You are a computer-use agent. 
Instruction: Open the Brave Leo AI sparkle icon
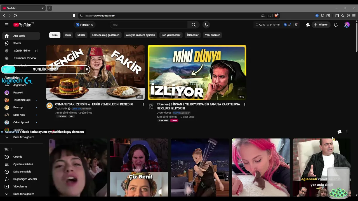coord(343,16)
